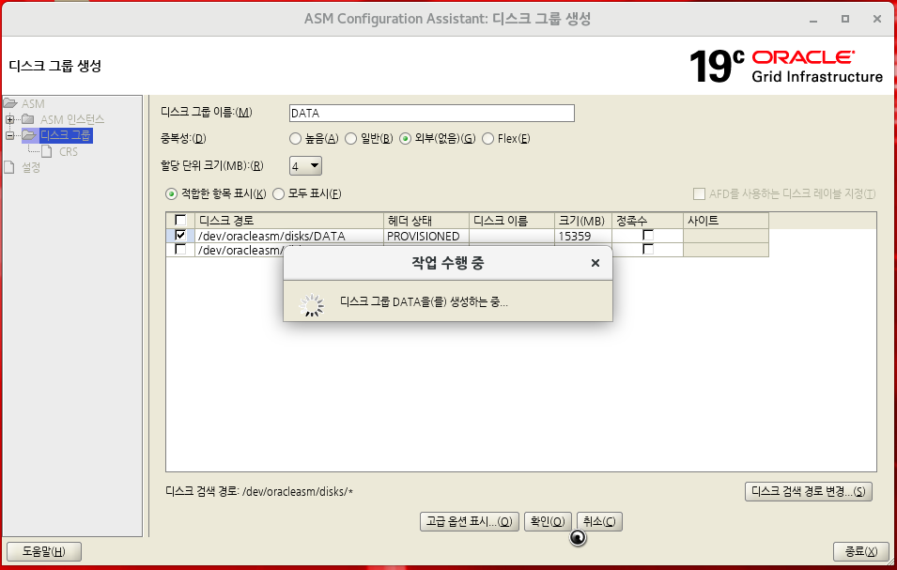Click the 취소(C) button

coord(599,521)
